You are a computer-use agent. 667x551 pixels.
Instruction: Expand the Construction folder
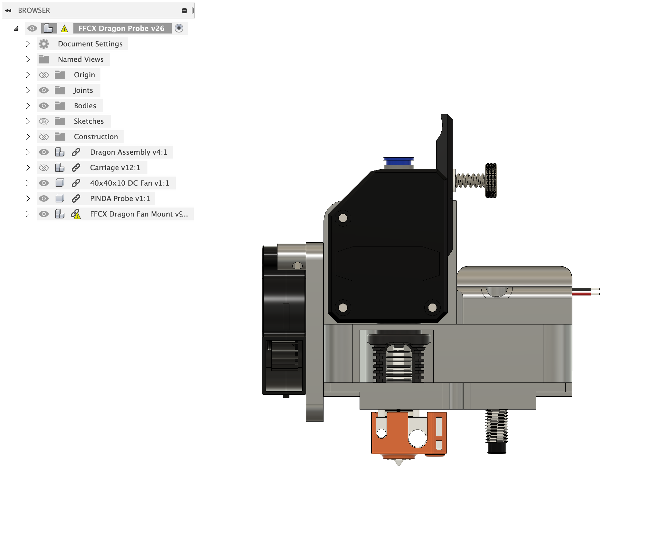27,137
